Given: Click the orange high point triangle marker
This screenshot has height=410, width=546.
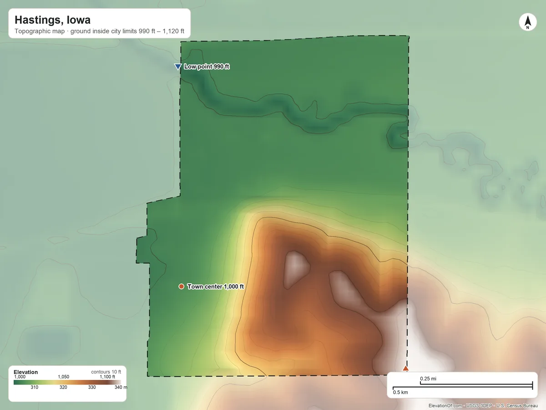Looking at the screenshot, I should [x=406, y=368].
